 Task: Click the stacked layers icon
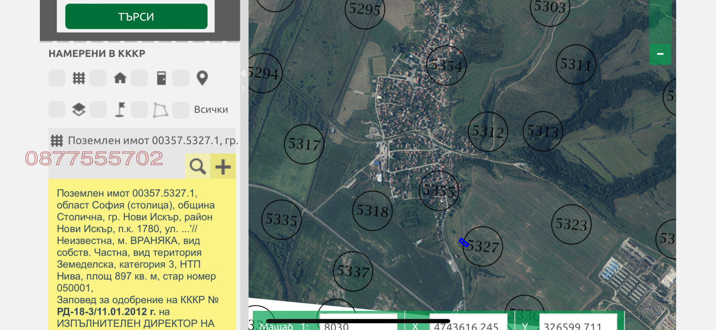click(x=79, y=109)
